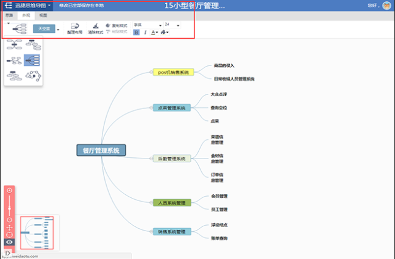The width and height of the screenshot is (395, 259).
Task: Toggle the hand pan mode icon
Action: (9, 228)
